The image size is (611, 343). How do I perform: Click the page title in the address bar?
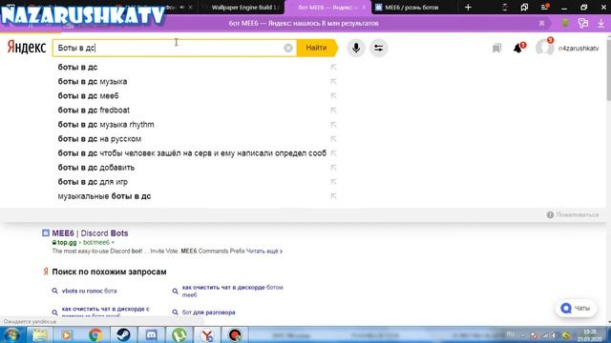coord(304,23)
